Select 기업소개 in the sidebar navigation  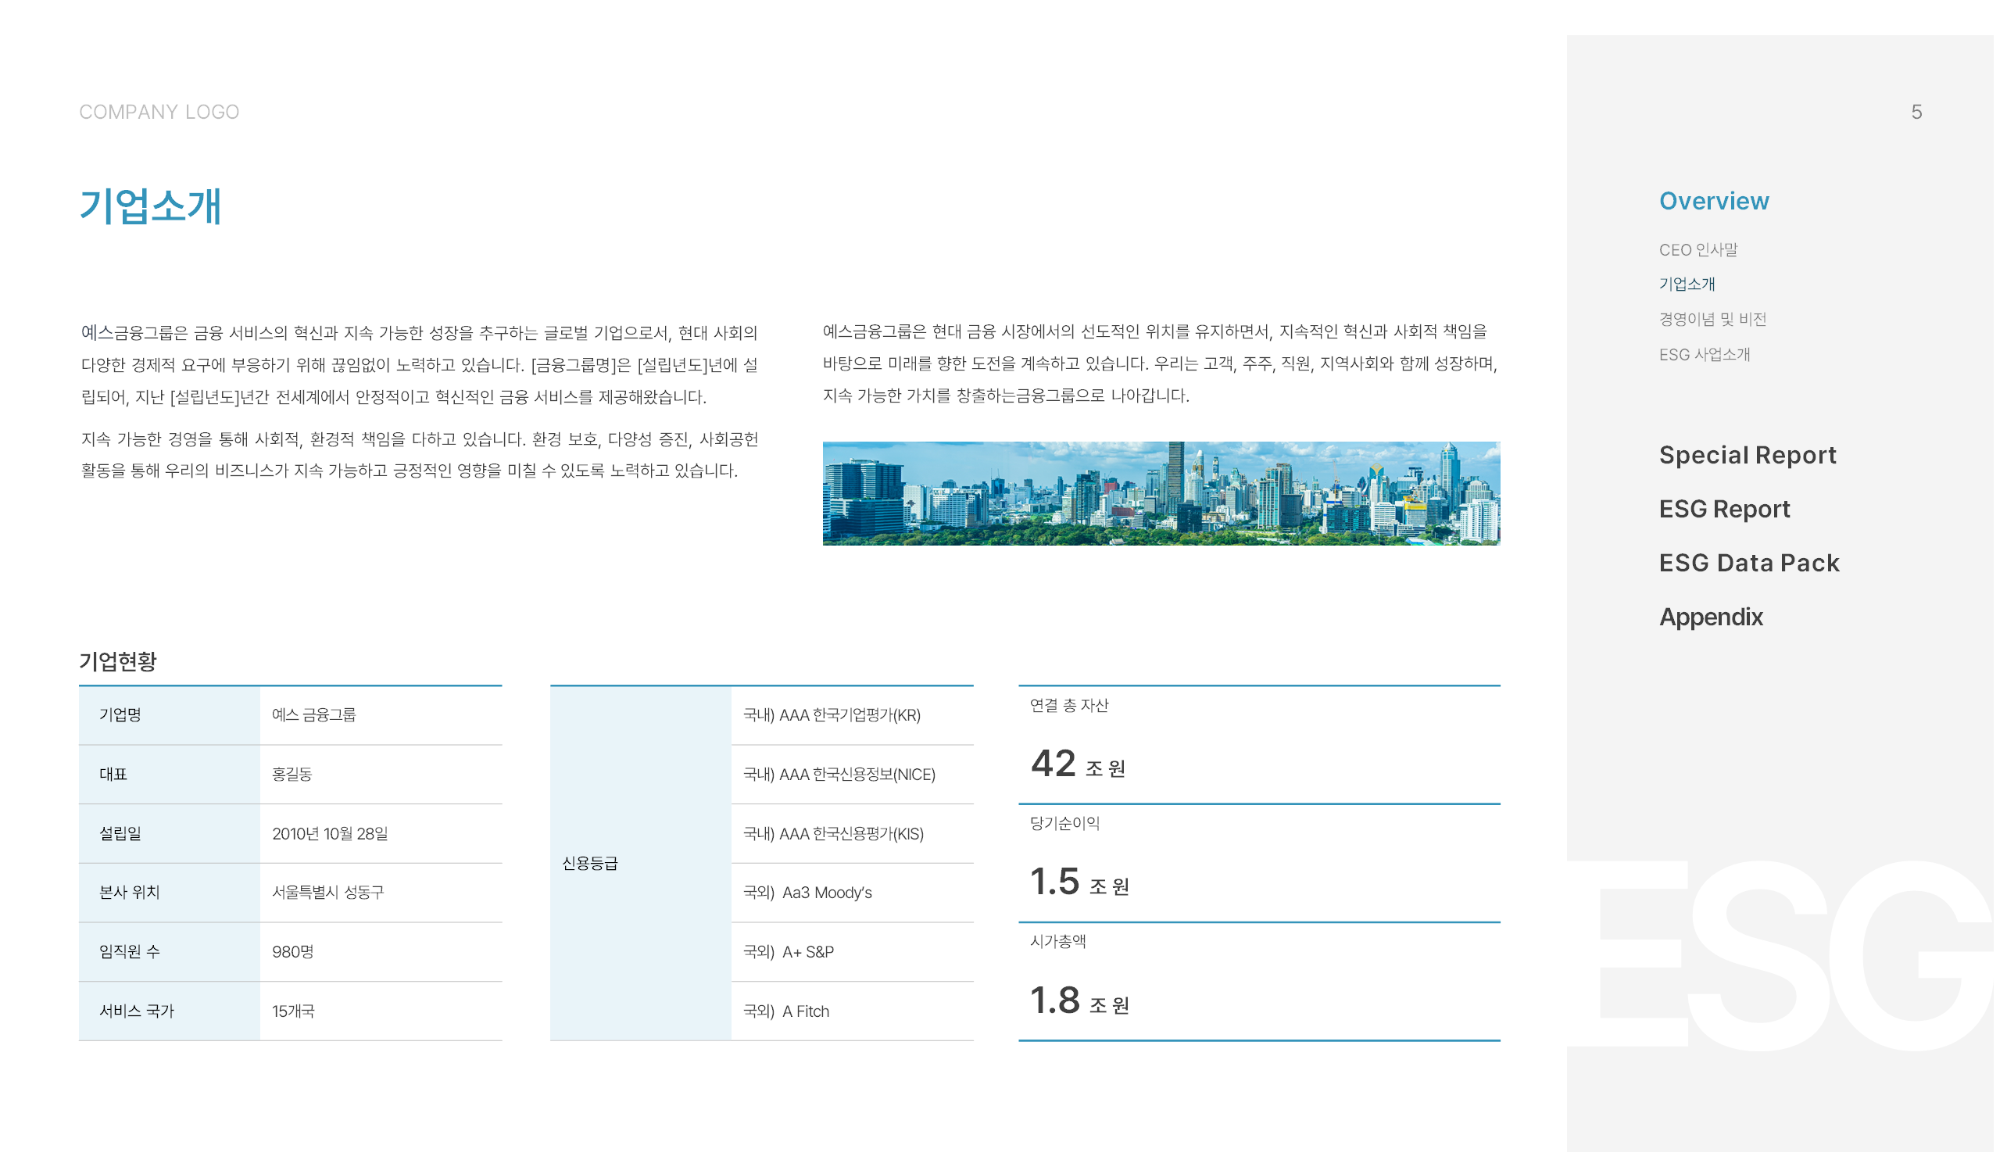1686,285
